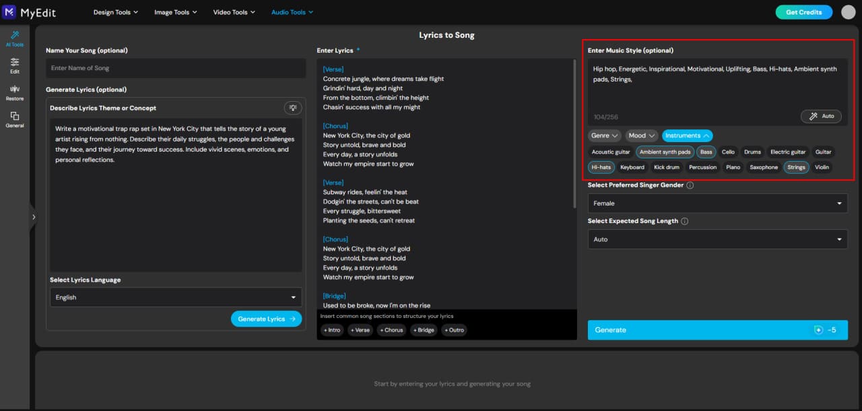Open the Genre dropdown
This screenshot has height=411, width=862.
604,135
